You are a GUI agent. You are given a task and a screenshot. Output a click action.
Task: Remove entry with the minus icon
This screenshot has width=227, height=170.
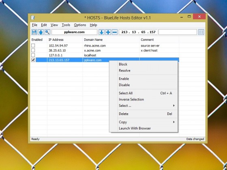[114, 32]
